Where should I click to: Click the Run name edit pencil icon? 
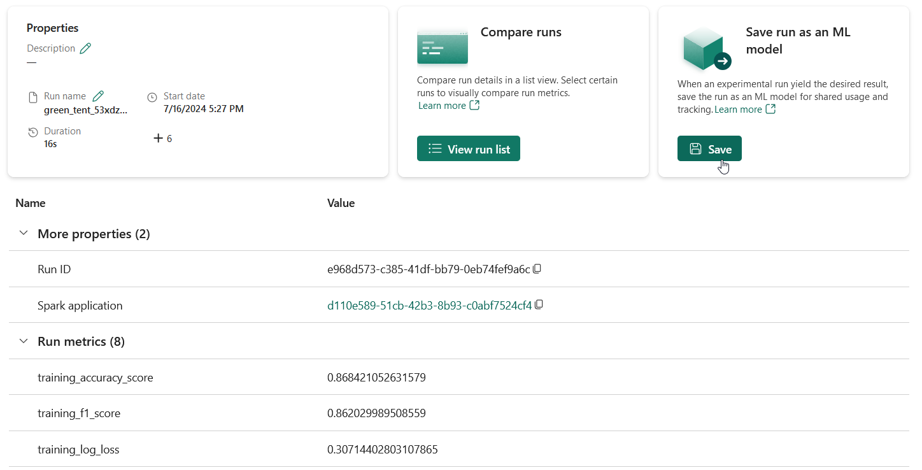(98, 96)
